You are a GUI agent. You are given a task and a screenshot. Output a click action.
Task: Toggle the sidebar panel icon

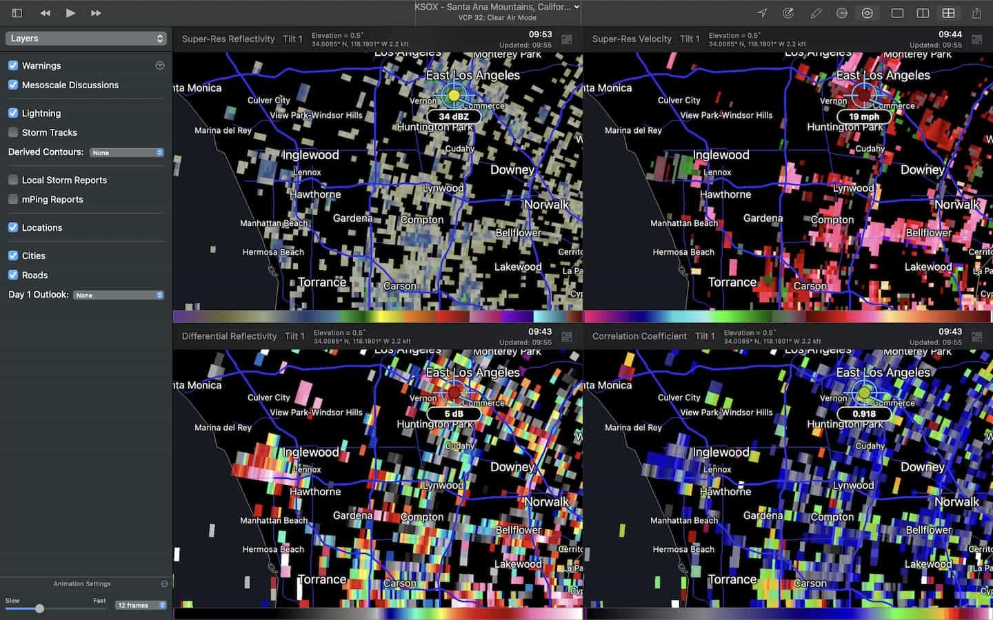pyautogui.click(x=17, y=13)
